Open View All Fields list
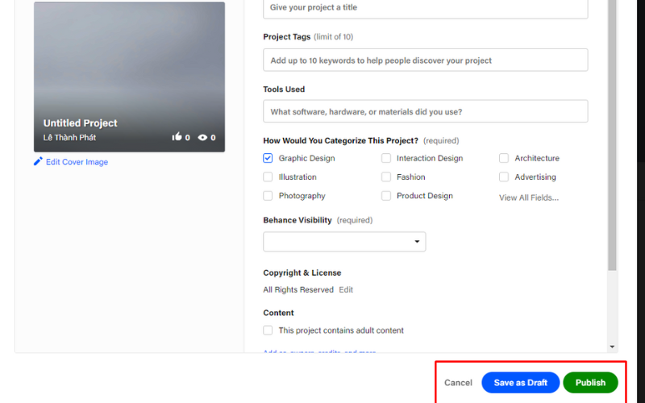The width and height of the screenshot is (645, 403). 529,197
